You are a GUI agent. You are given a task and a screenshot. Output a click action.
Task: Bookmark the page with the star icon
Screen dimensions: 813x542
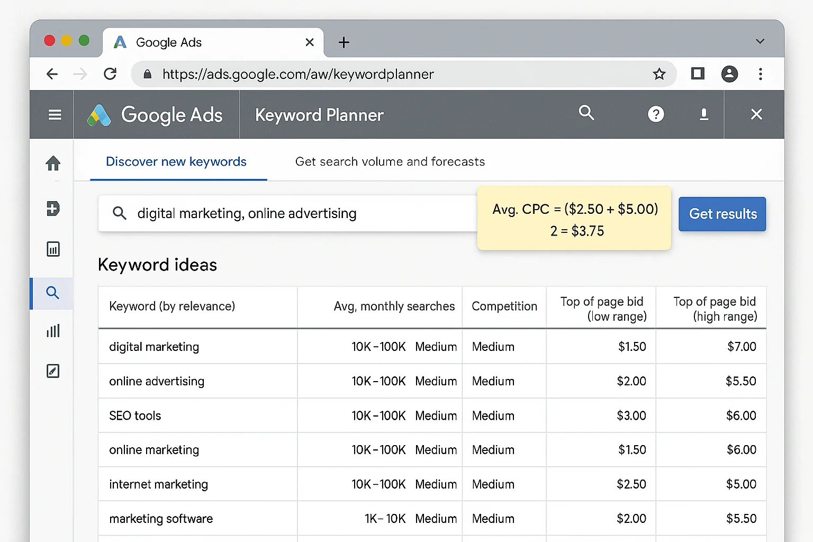pos(659,74)
